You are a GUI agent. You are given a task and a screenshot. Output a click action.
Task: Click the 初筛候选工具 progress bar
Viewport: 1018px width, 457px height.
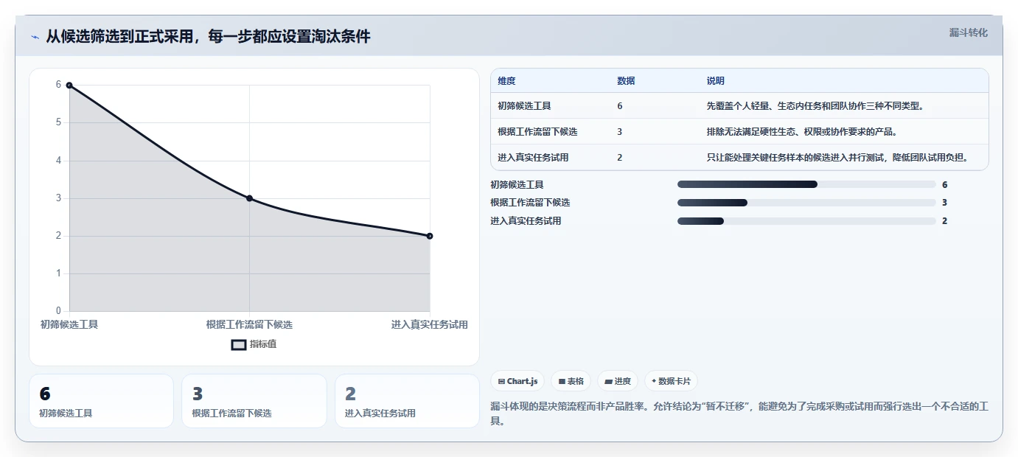point(806,184)
